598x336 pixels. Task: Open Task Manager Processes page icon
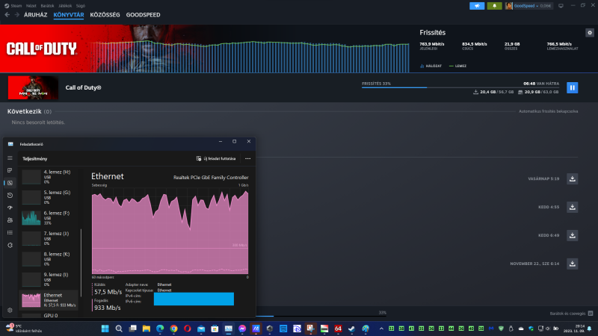coord(10,170)
